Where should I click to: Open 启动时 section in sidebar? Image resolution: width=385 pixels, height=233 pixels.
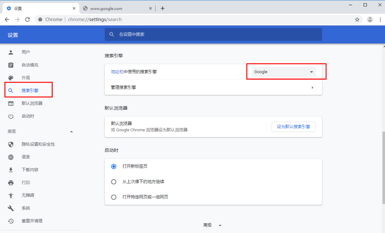[x=28, y=116]
